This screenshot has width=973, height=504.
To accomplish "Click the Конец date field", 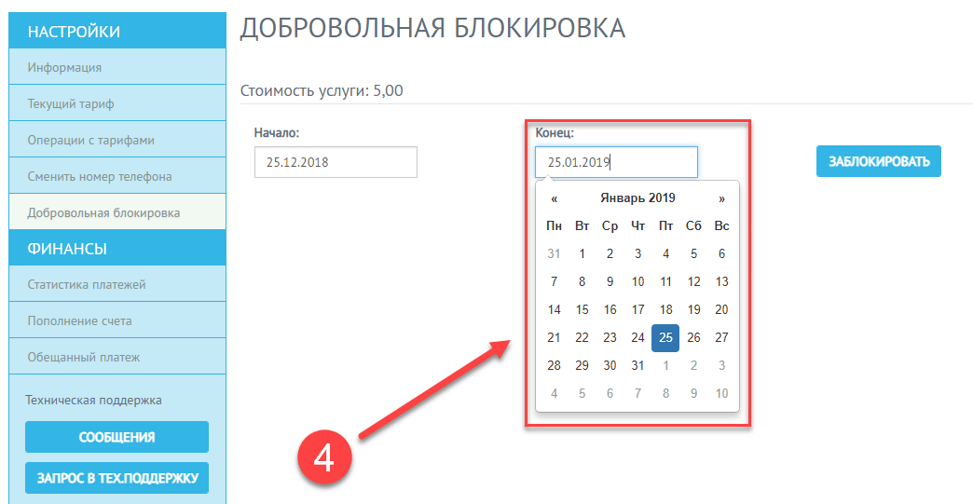I will tap(617, 162).
